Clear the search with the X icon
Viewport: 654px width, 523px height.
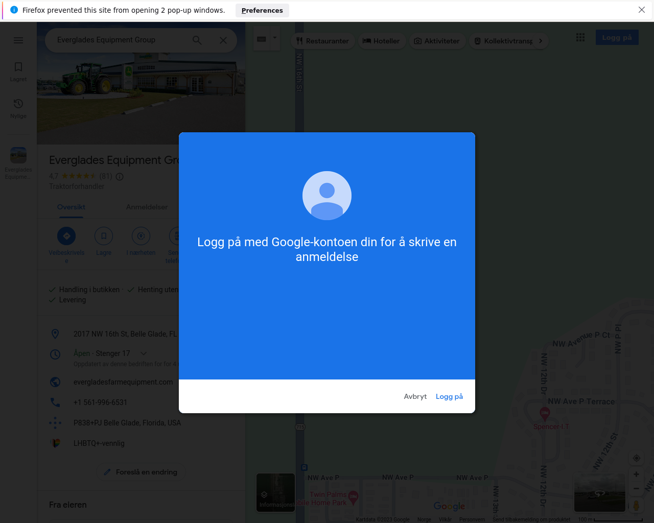point(223,40)
